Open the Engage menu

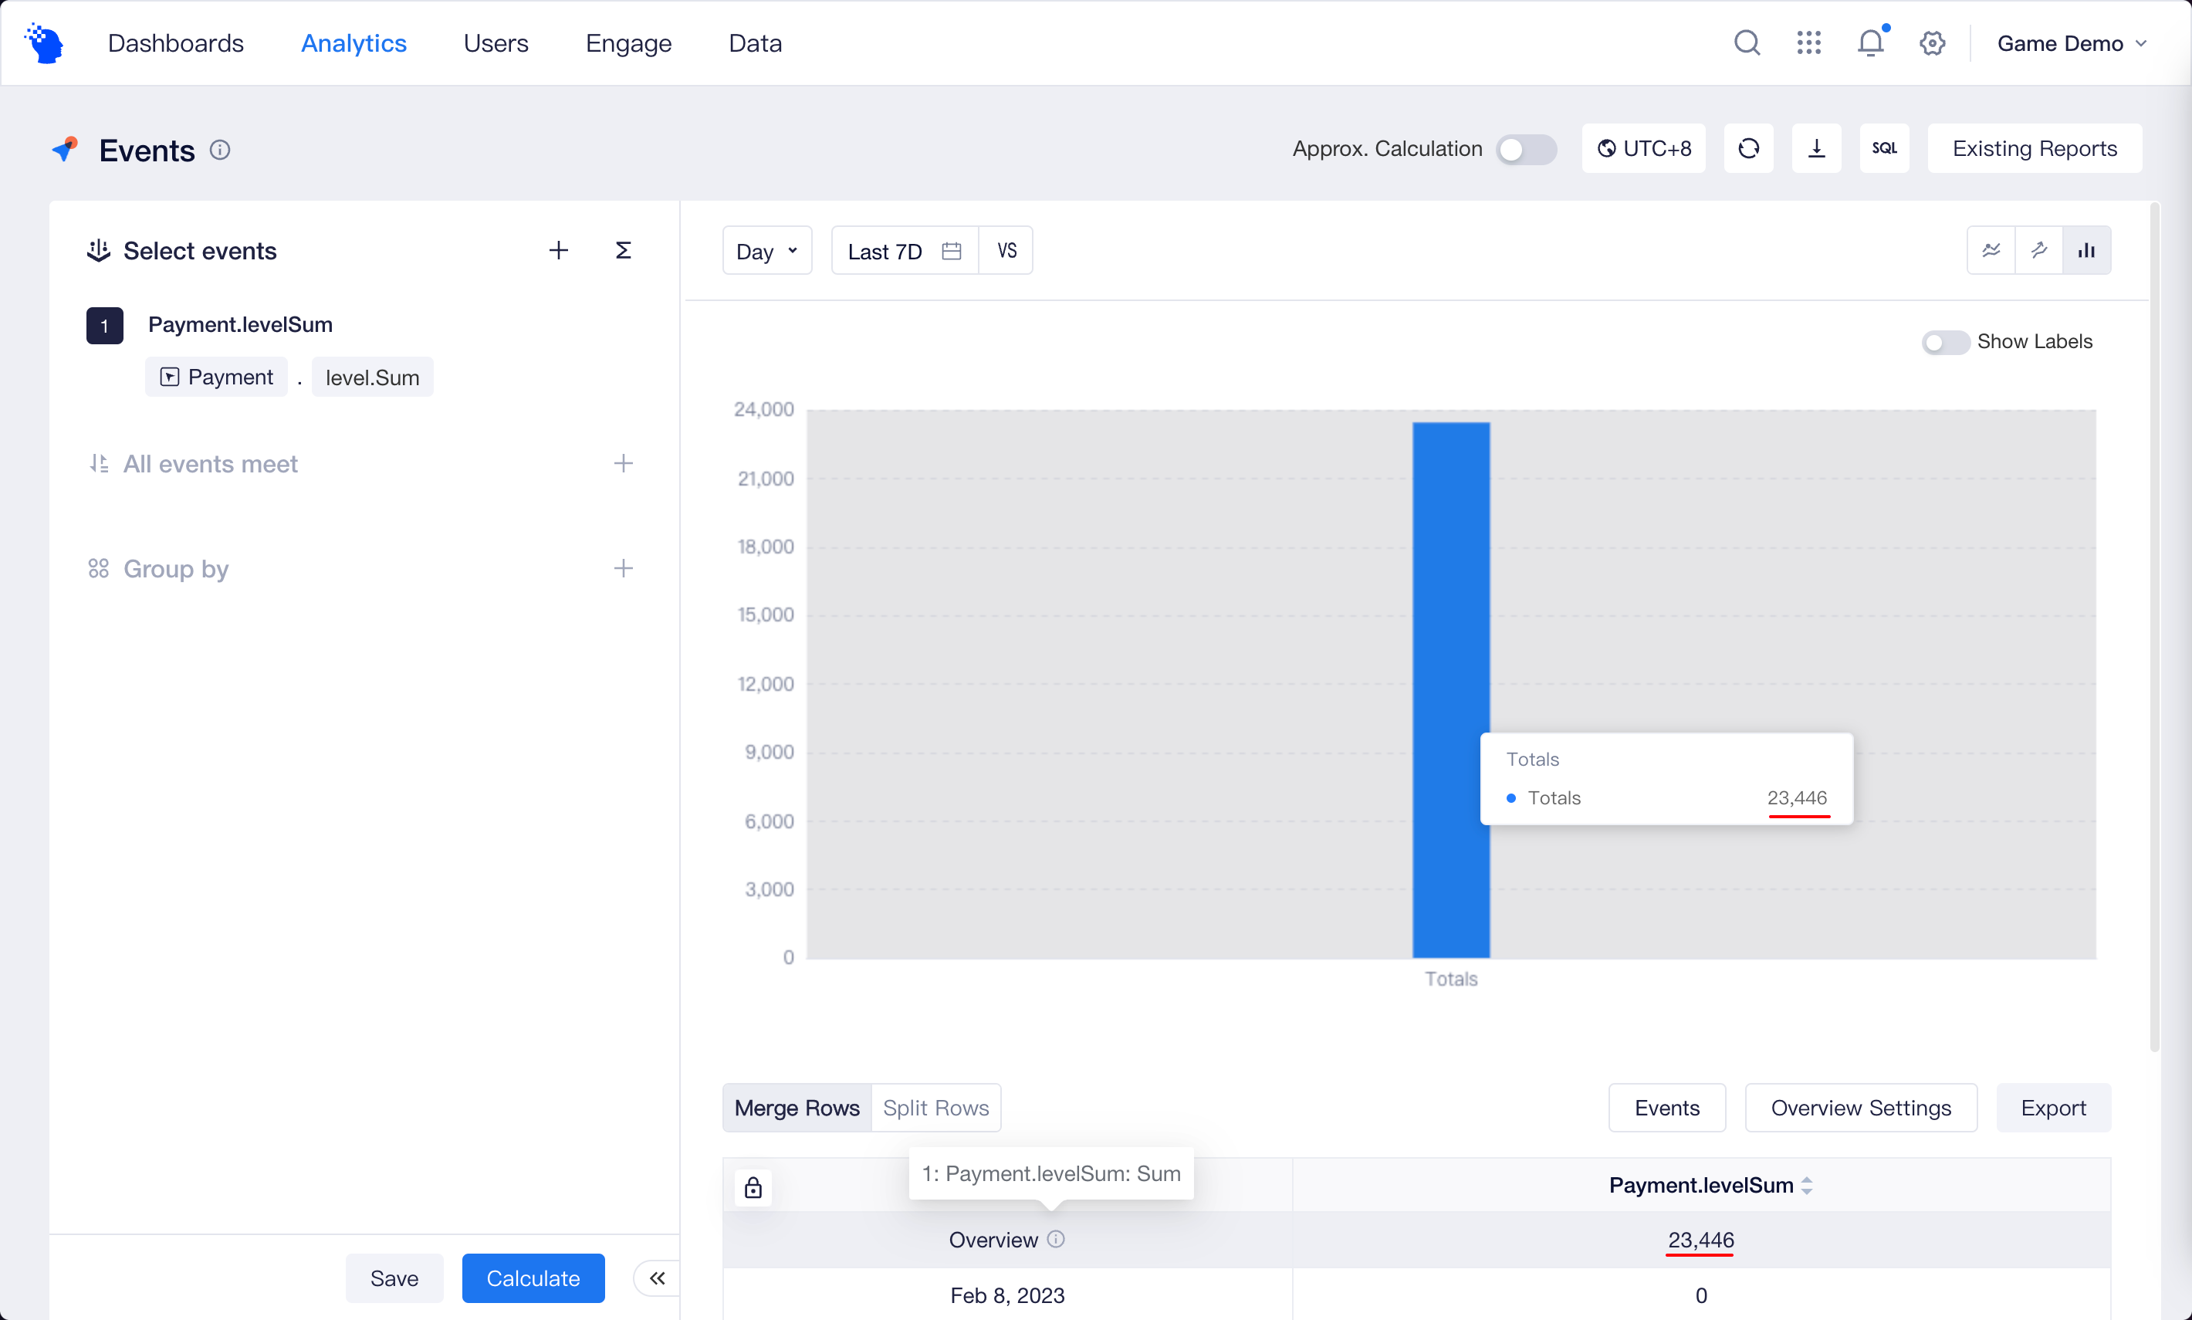pos(629,42)
